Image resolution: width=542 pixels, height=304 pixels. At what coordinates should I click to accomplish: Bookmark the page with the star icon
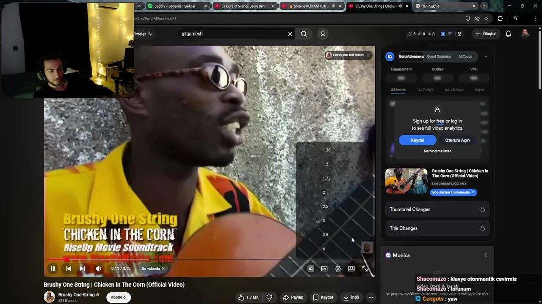[486, 19]
